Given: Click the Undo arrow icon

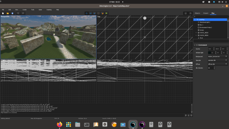Looking at the screenshot, I should (18, 13).
